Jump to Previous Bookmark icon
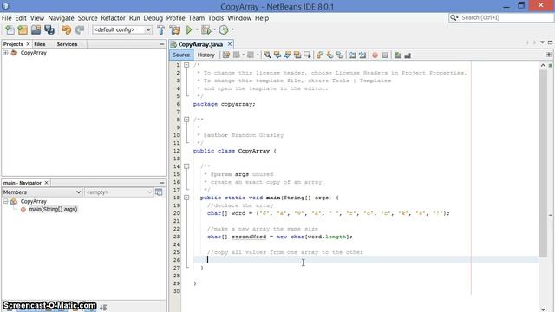Screen dimensions: 555x312 point(320,55)
